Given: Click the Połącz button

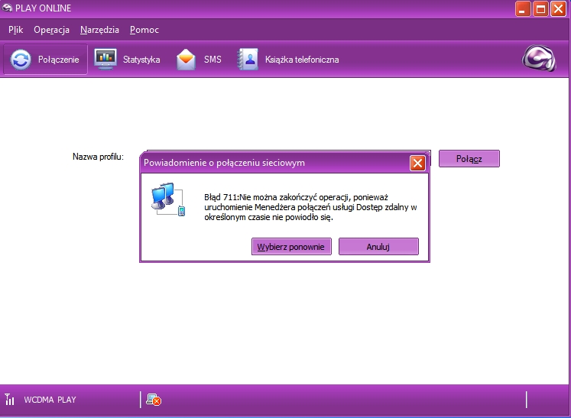Looking at the screenshot, I should [x=469, y=159].
